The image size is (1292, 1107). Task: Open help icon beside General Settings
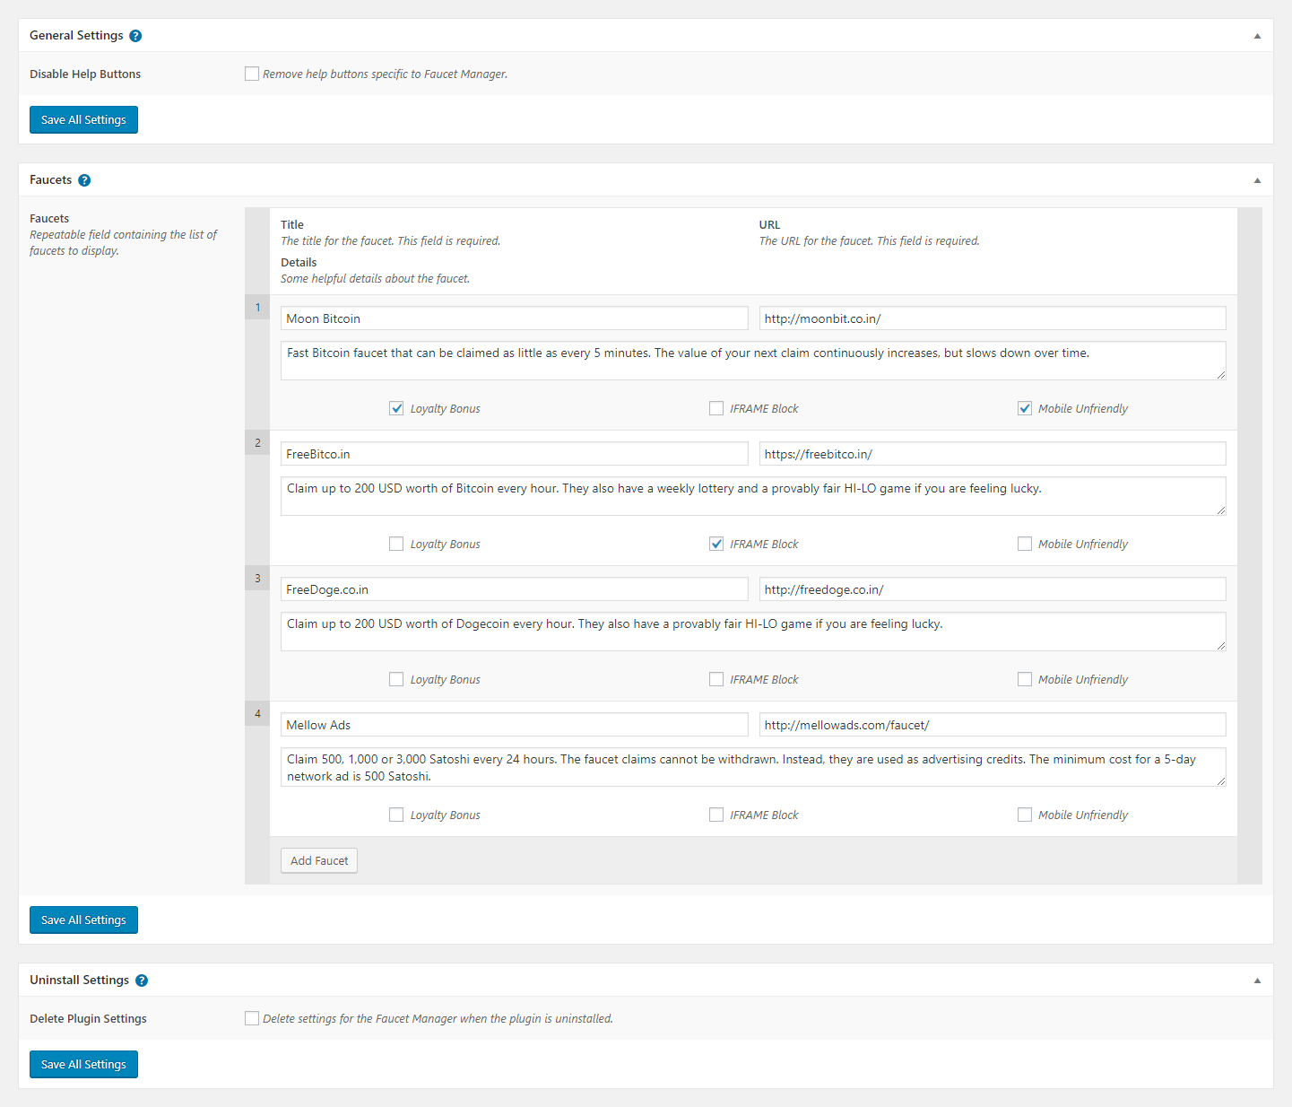pyautogui.click(x=135, y=36)
